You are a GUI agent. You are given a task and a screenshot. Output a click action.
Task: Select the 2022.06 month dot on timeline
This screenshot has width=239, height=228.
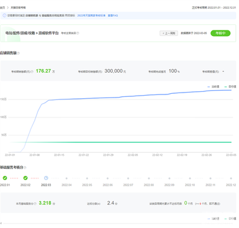(x=107, y=178)
